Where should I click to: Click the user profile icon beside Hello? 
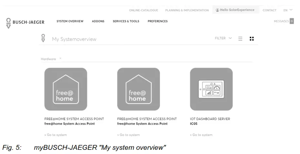coord(217,10)
